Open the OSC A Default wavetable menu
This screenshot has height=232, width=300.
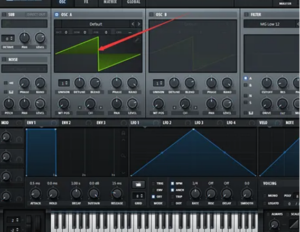click(x=96, y=24)
